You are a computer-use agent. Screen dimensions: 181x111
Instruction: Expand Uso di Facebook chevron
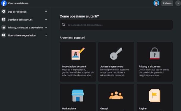click(x=46, y=12)
